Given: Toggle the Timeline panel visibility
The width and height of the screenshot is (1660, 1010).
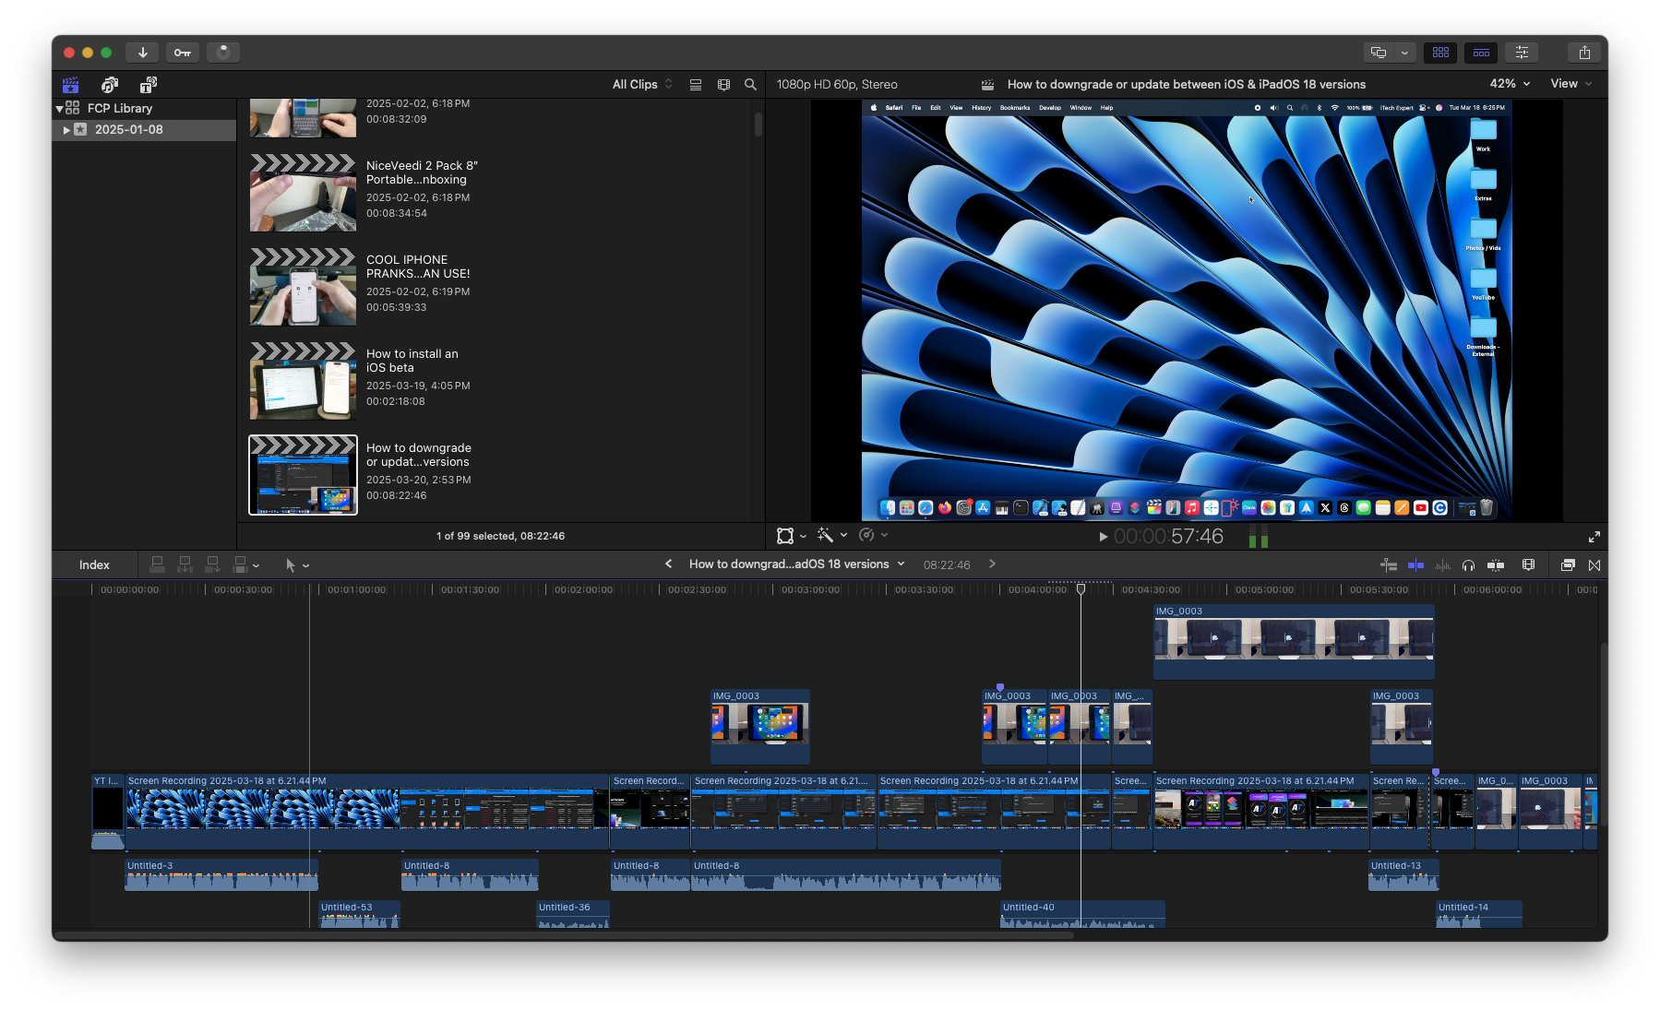Looking at the screenshot, I should [1481, 53].
